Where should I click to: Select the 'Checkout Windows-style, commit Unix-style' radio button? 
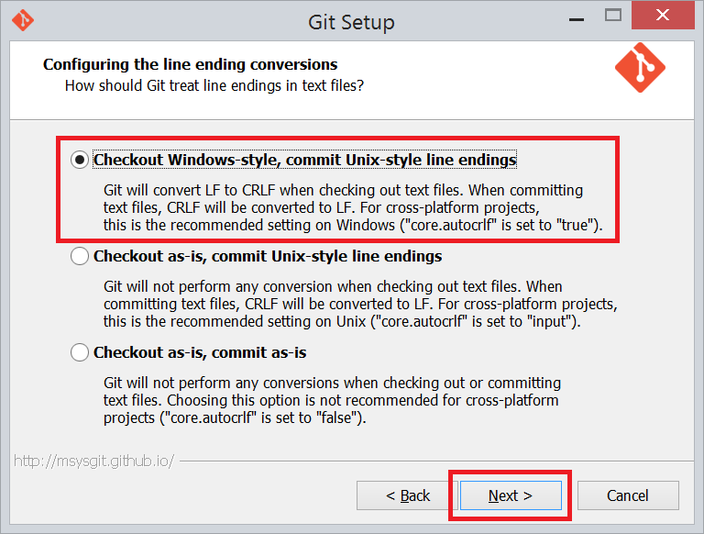coord(80,161)
